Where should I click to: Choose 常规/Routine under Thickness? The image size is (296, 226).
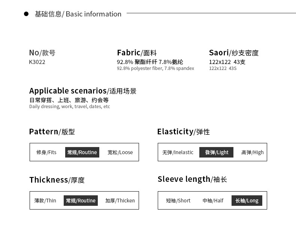(81, 201)
